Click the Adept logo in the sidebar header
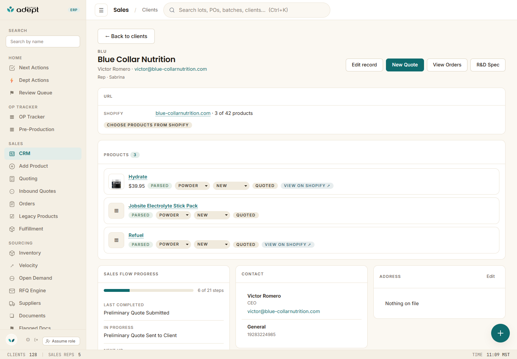The width and height of the screenshot is (517, 359). (x=23, y=10)
